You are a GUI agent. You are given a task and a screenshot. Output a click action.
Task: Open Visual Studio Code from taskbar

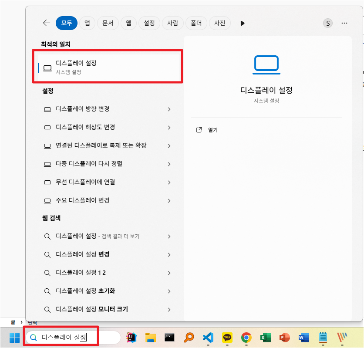(208, 338)
